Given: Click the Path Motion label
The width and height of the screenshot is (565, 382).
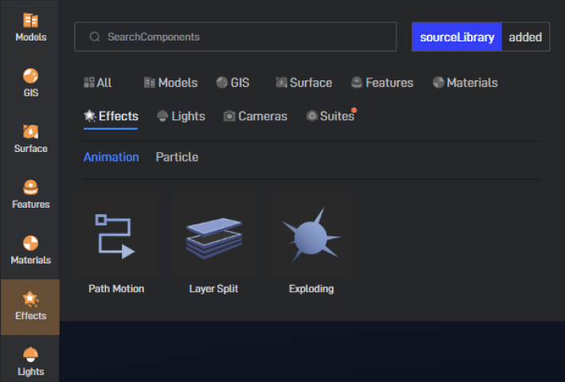Looking at the screenshot, I should coord(116,289).
